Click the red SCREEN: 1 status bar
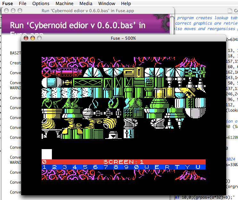Screen dimensions: 238x200 tap(123, 162)
